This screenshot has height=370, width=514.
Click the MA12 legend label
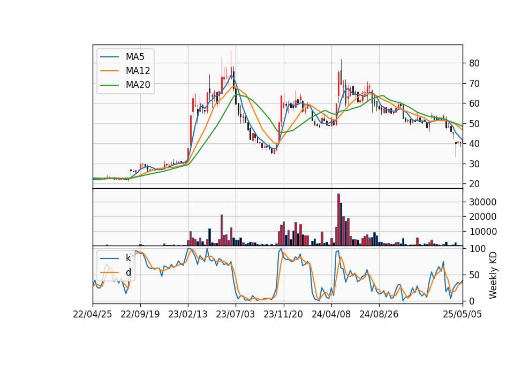pos(138,71)
